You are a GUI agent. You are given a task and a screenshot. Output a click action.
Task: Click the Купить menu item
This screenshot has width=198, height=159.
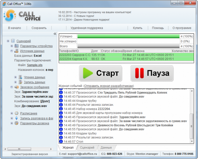click(137, 28)
